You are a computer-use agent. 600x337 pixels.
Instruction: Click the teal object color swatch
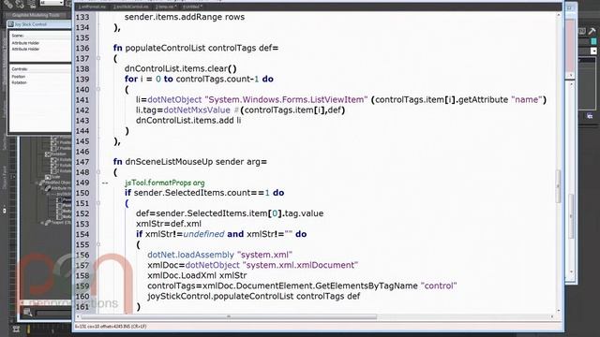click(x=593, y=41)
